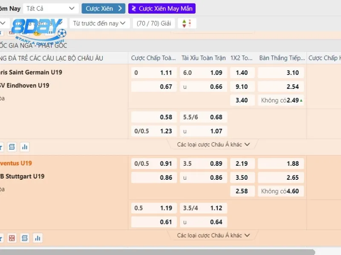Open the odds sorting arrows icon

pyautogui.click(x=187, y=23)
